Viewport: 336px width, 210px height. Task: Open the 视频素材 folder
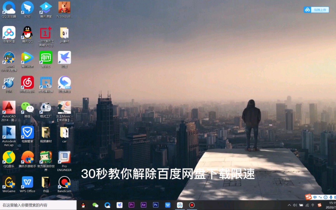coord(46,134)
